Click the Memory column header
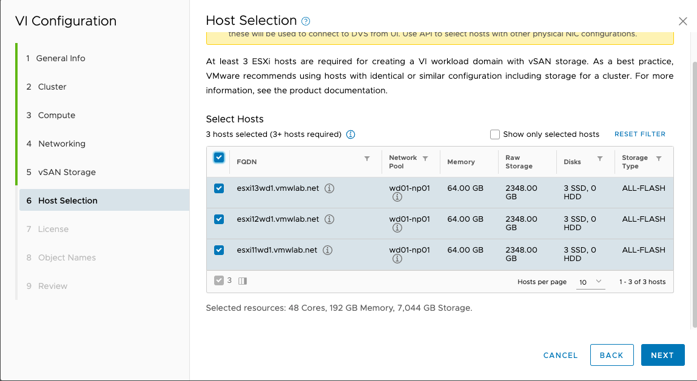 tap(461, 162)
